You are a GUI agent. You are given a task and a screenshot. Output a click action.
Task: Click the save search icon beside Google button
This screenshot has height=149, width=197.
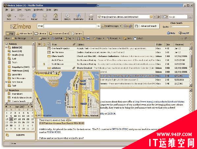pyautogui.click(x=136, y=26)
